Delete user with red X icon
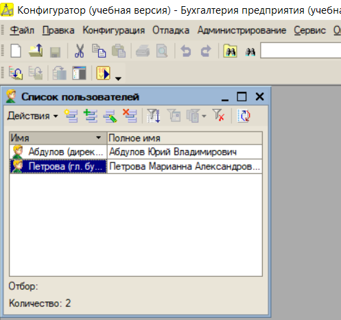 coord(130,116)
